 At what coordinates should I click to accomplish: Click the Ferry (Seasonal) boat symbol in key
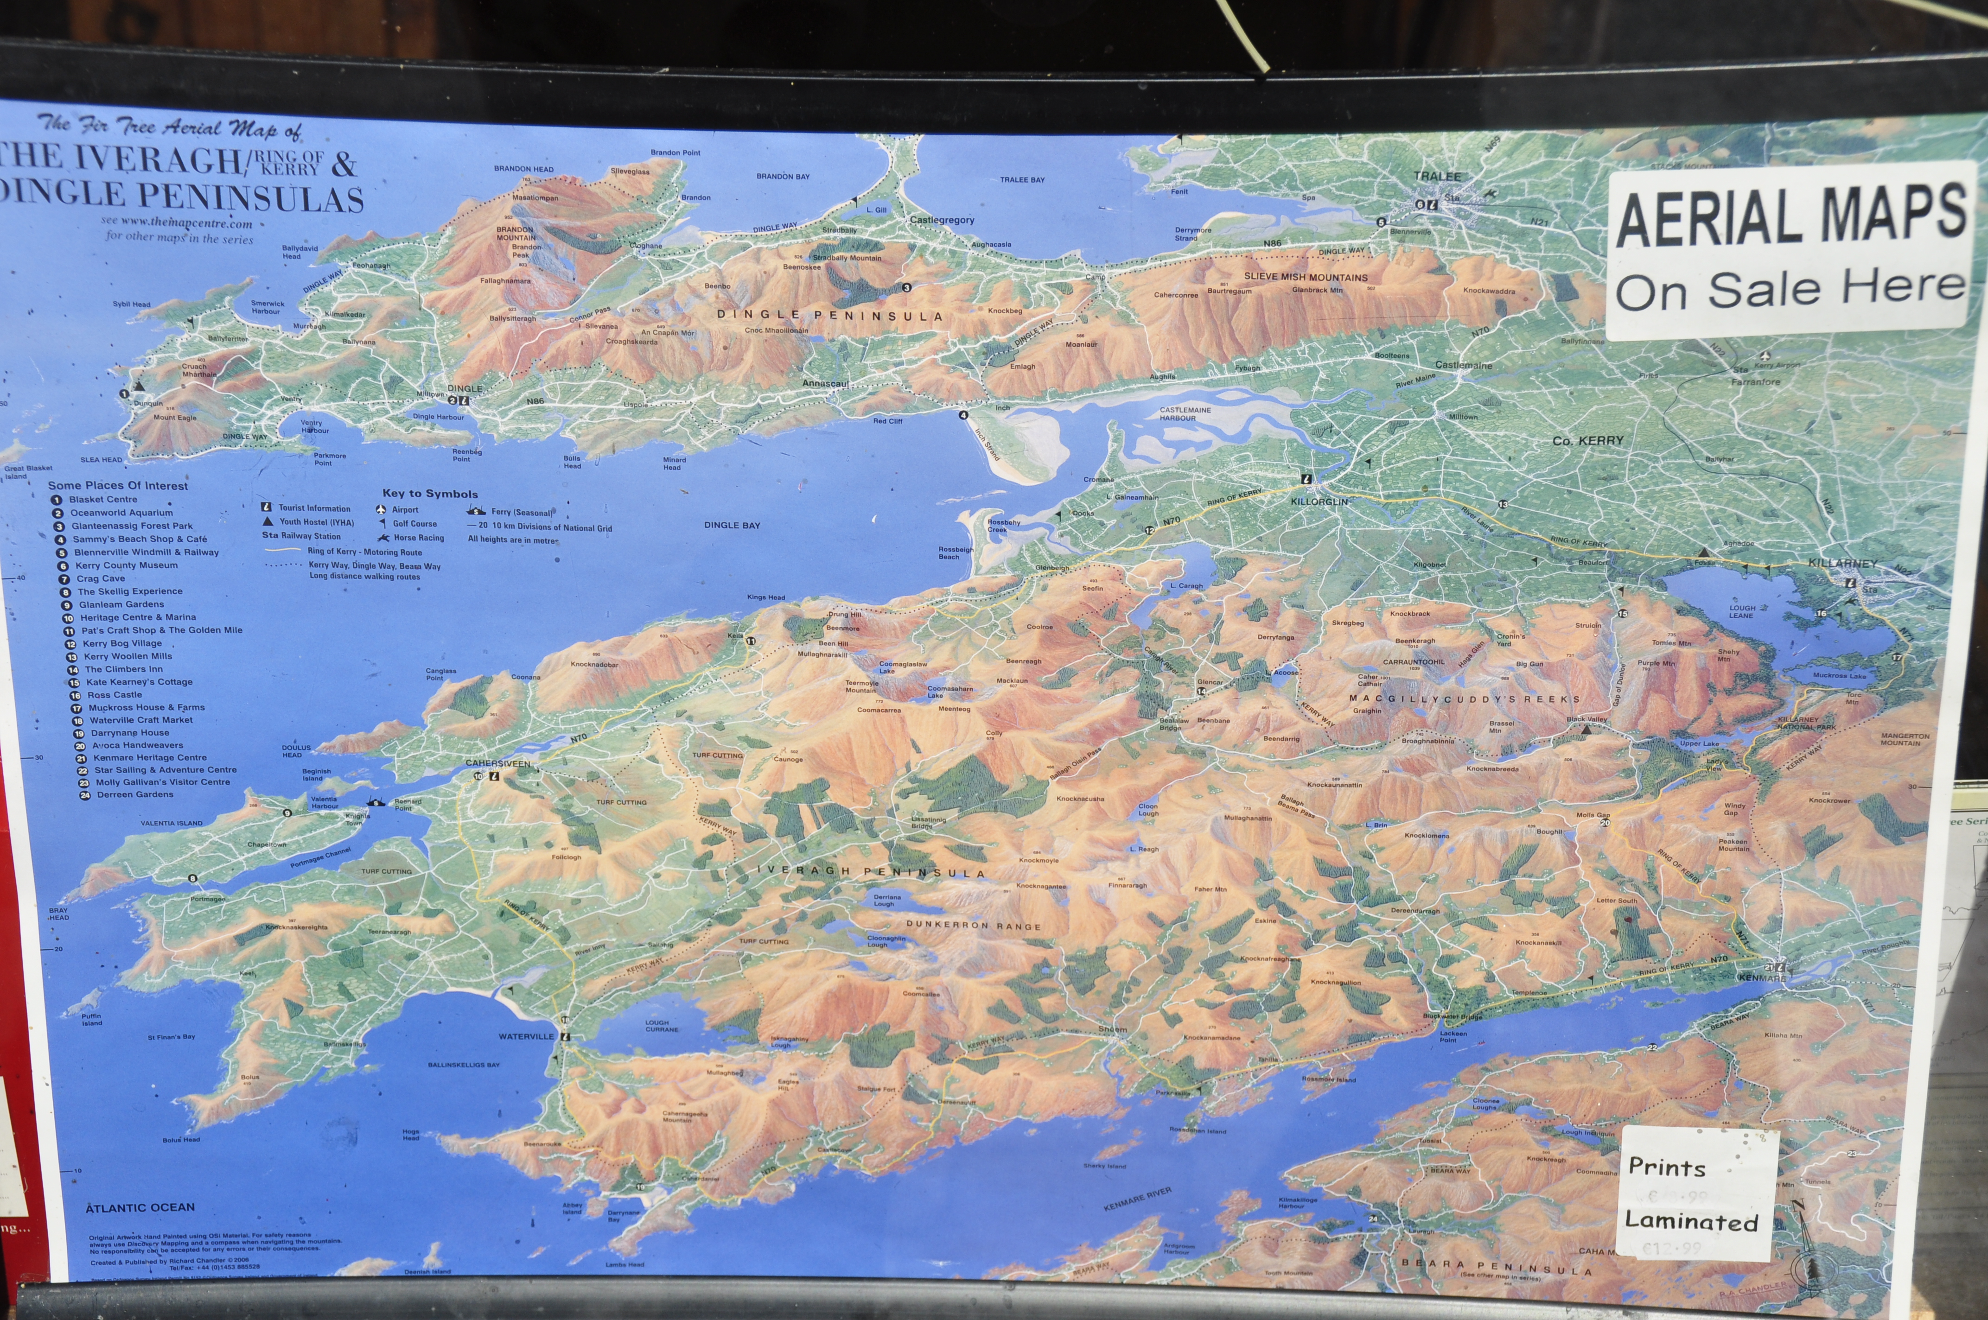pos(476,511)
